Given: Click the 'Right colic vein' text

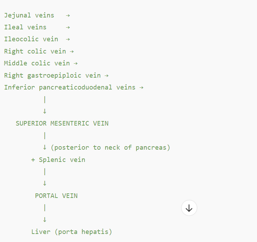Looking at the screenshot, I should [35, 51].
